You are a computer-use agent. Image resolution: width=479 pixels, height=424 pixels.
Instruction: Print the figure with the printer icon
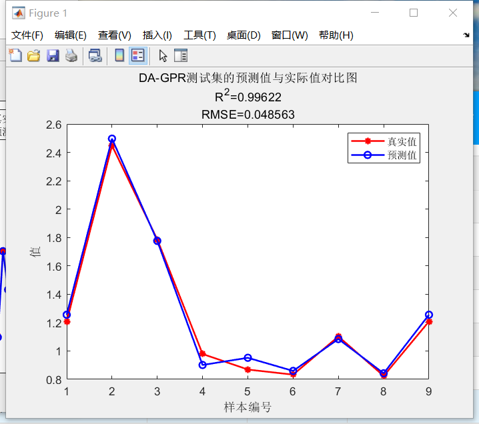71,56
